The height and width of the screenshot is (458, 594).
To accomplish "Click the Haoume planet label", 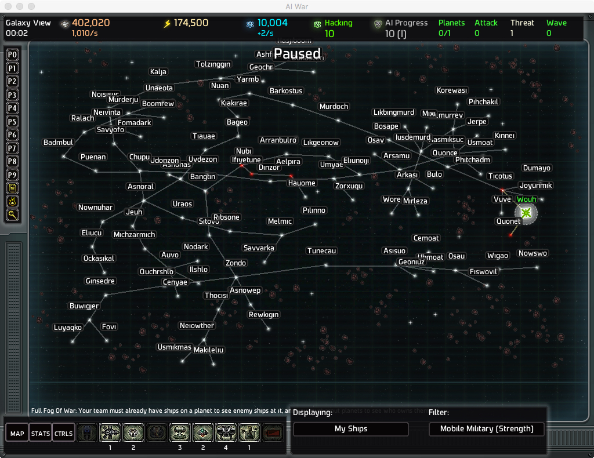I will 302,183.
